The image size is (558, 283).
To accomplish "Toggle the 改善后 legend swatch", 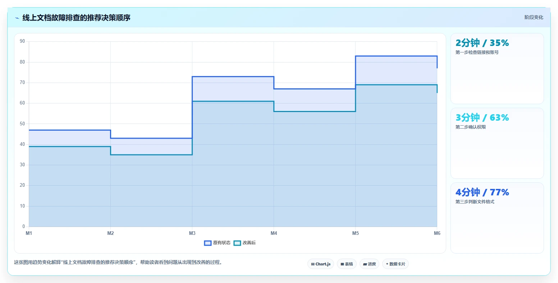I will (237, 243).
